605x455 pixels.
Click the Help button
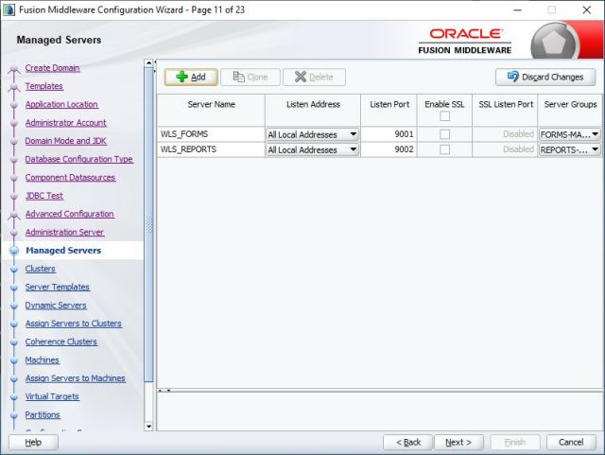(33, 443)
